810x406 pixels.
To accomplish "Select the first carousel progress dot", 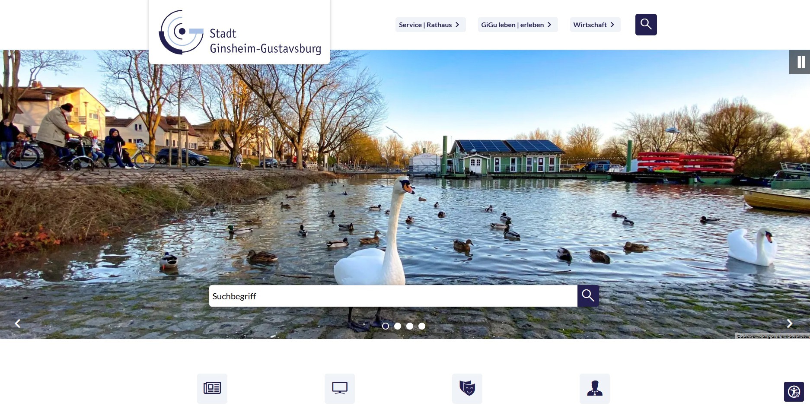I will point(386,326).
